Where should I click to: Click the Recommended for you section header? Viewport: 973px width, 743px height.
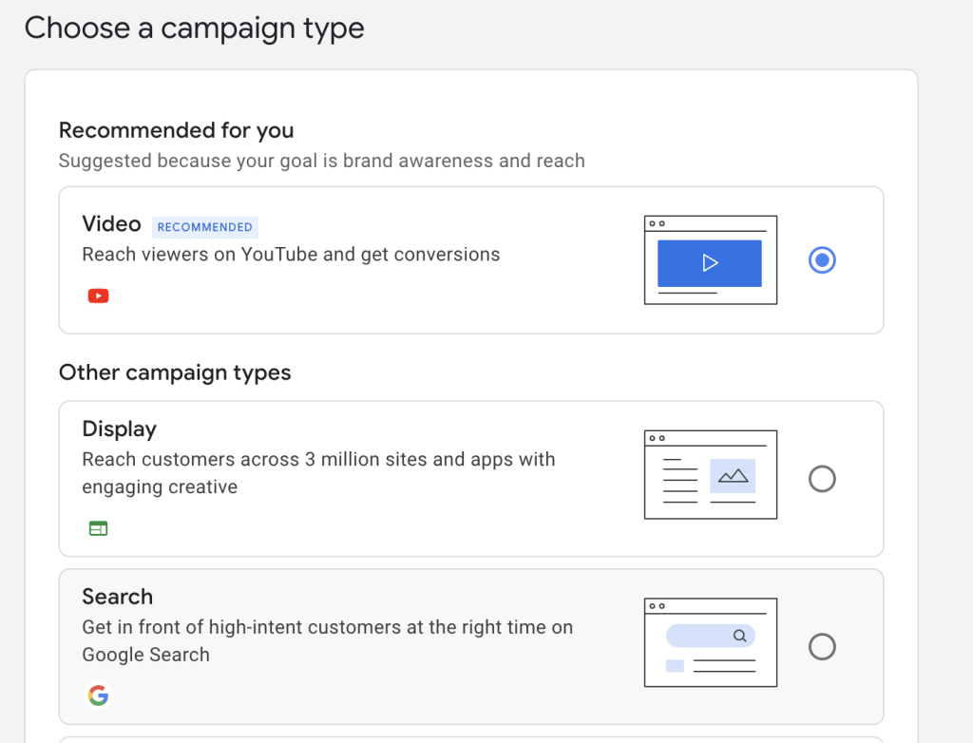point(177,130)
